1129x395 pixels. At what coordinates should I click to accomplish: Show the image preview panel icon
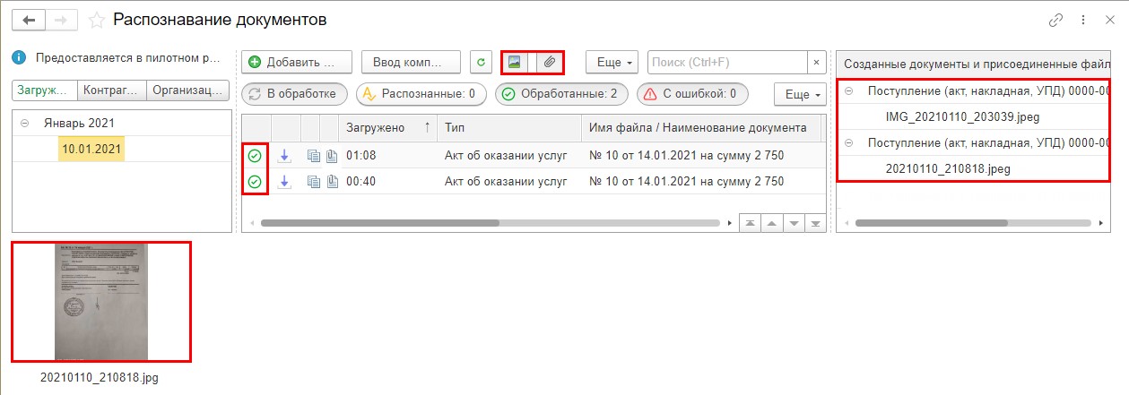point(514,62)
